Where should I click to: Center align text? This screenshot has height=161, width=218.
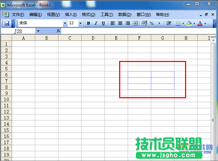click(x=120, y=23)
